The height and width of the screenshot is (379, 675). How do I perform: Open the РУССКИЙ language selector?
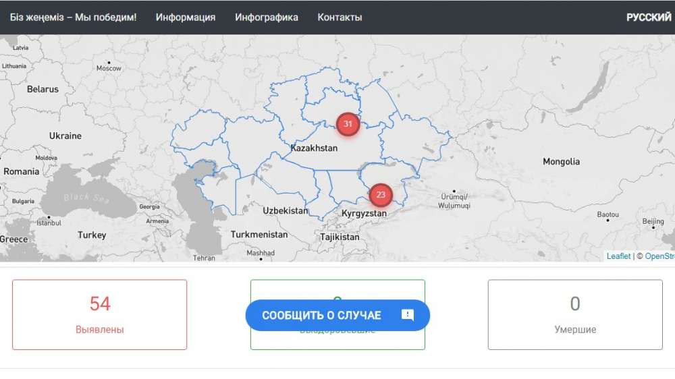(649, 18)
